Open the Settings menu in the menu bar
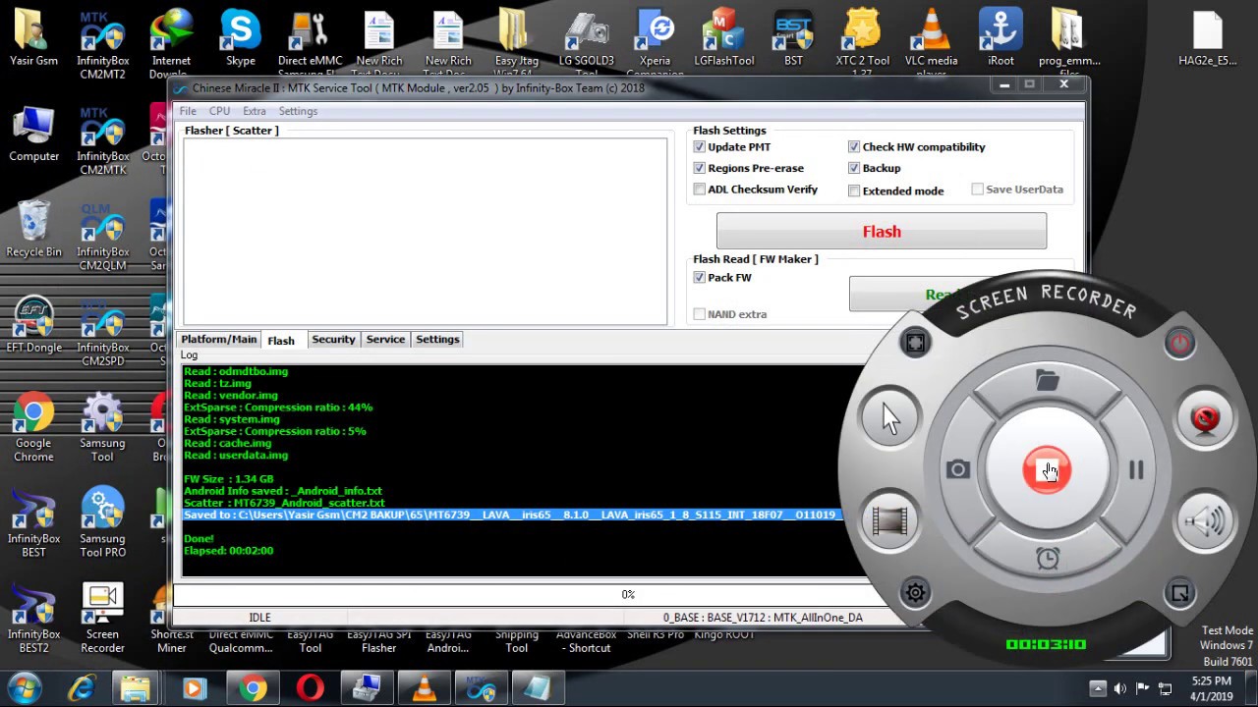The image size is (1258, 707). (298, 111)
